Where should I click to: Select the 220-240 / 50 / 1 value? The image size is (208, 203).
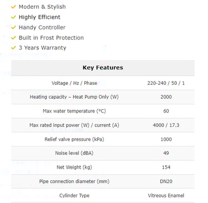pos(166,83)
